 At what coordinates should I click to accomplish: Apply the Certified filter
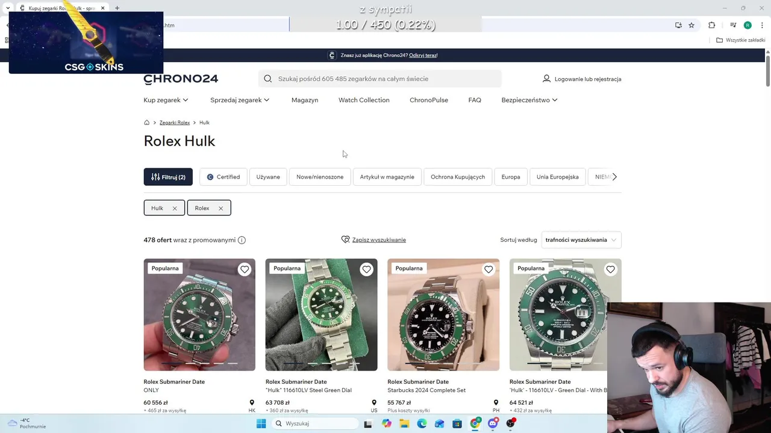coord(223,177)
